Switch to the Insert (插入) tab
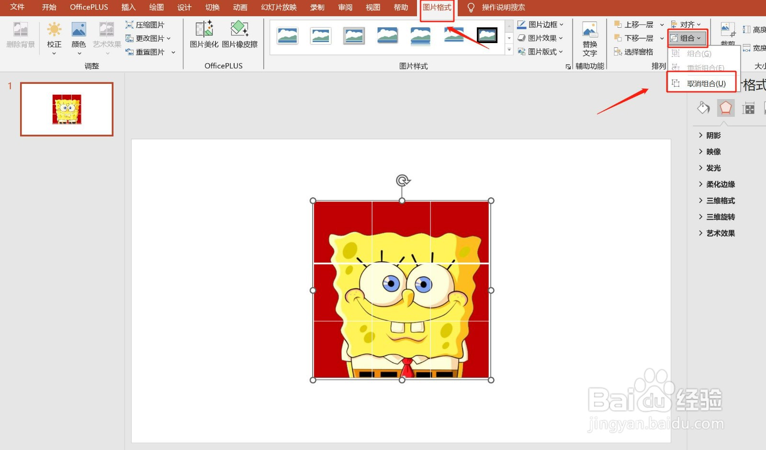Image resolution: width=766 pixels, height=450 pixels. tap(128, 7)
